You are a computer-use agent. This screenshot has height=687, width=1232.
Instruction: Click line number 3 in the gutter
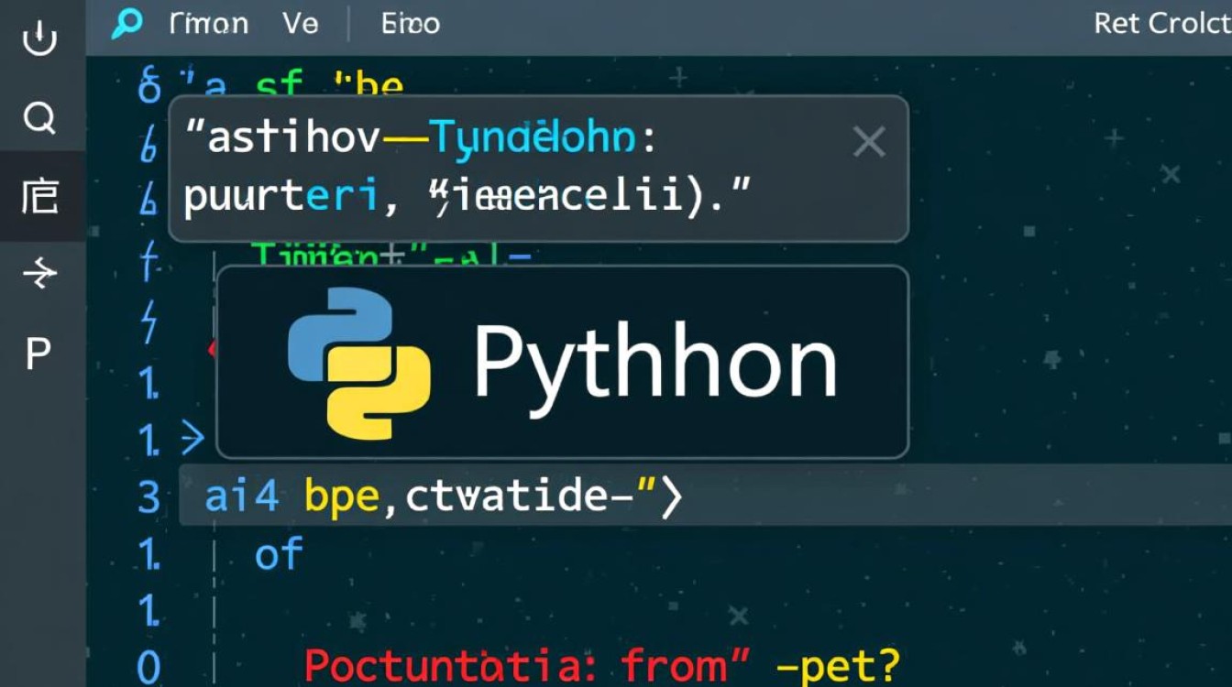149,497
